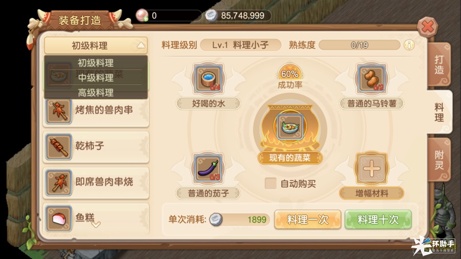
Task: Select the 即席兽肉串烧 recipe entry
Action: tap(96, 183)
